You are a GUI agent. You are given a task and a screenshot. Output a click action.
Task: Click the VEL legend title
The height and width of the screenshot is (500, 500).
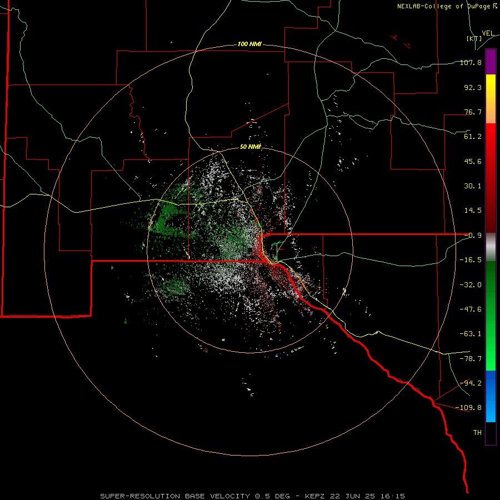488,33
